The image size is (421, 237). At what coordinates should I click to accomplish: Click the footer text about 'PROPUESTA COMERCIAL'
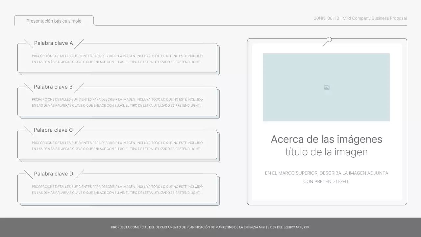[210, 227]
